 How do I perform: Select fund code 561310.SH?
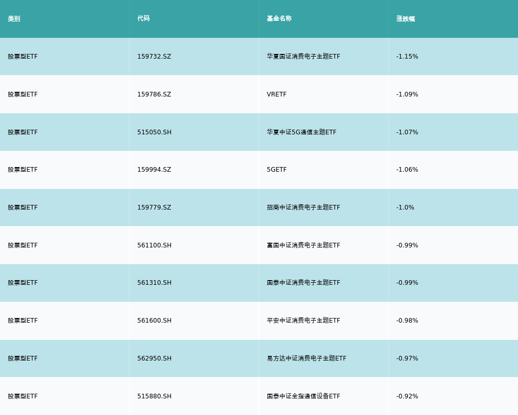[x=154, y=283]
